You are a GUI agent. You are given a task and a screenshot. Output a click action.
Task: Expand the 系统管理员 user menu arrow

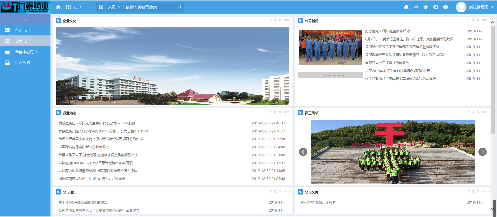(492, 7)
